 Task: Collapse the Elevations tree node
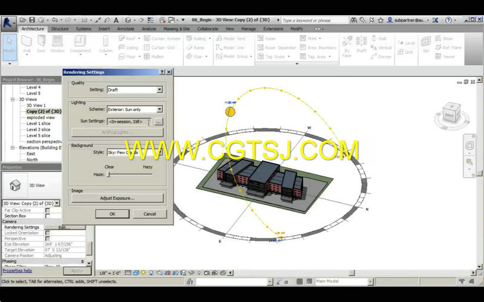tap(13, 147)
